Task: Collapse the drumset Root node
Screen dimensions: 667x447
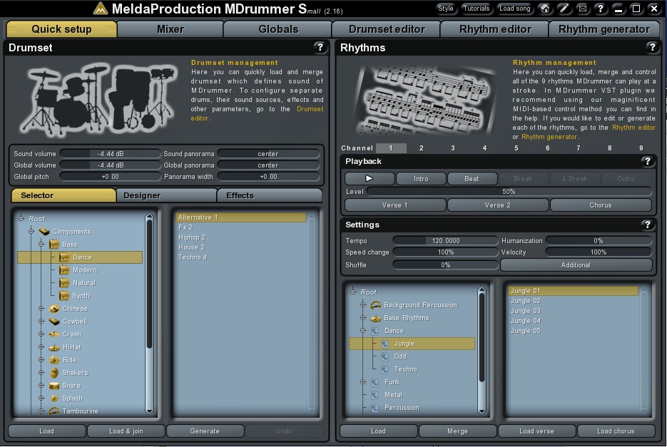Action: (21, 218)
